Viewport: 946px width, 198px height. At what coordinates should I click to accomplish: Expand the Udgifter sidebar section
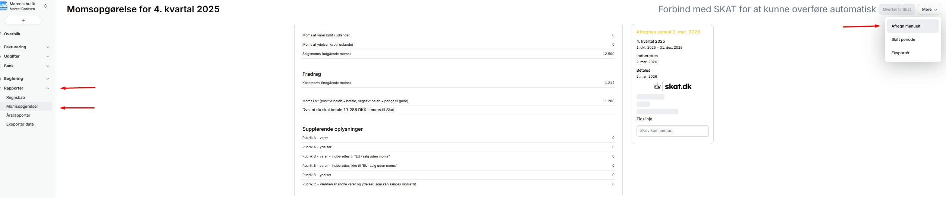point(47,56)
